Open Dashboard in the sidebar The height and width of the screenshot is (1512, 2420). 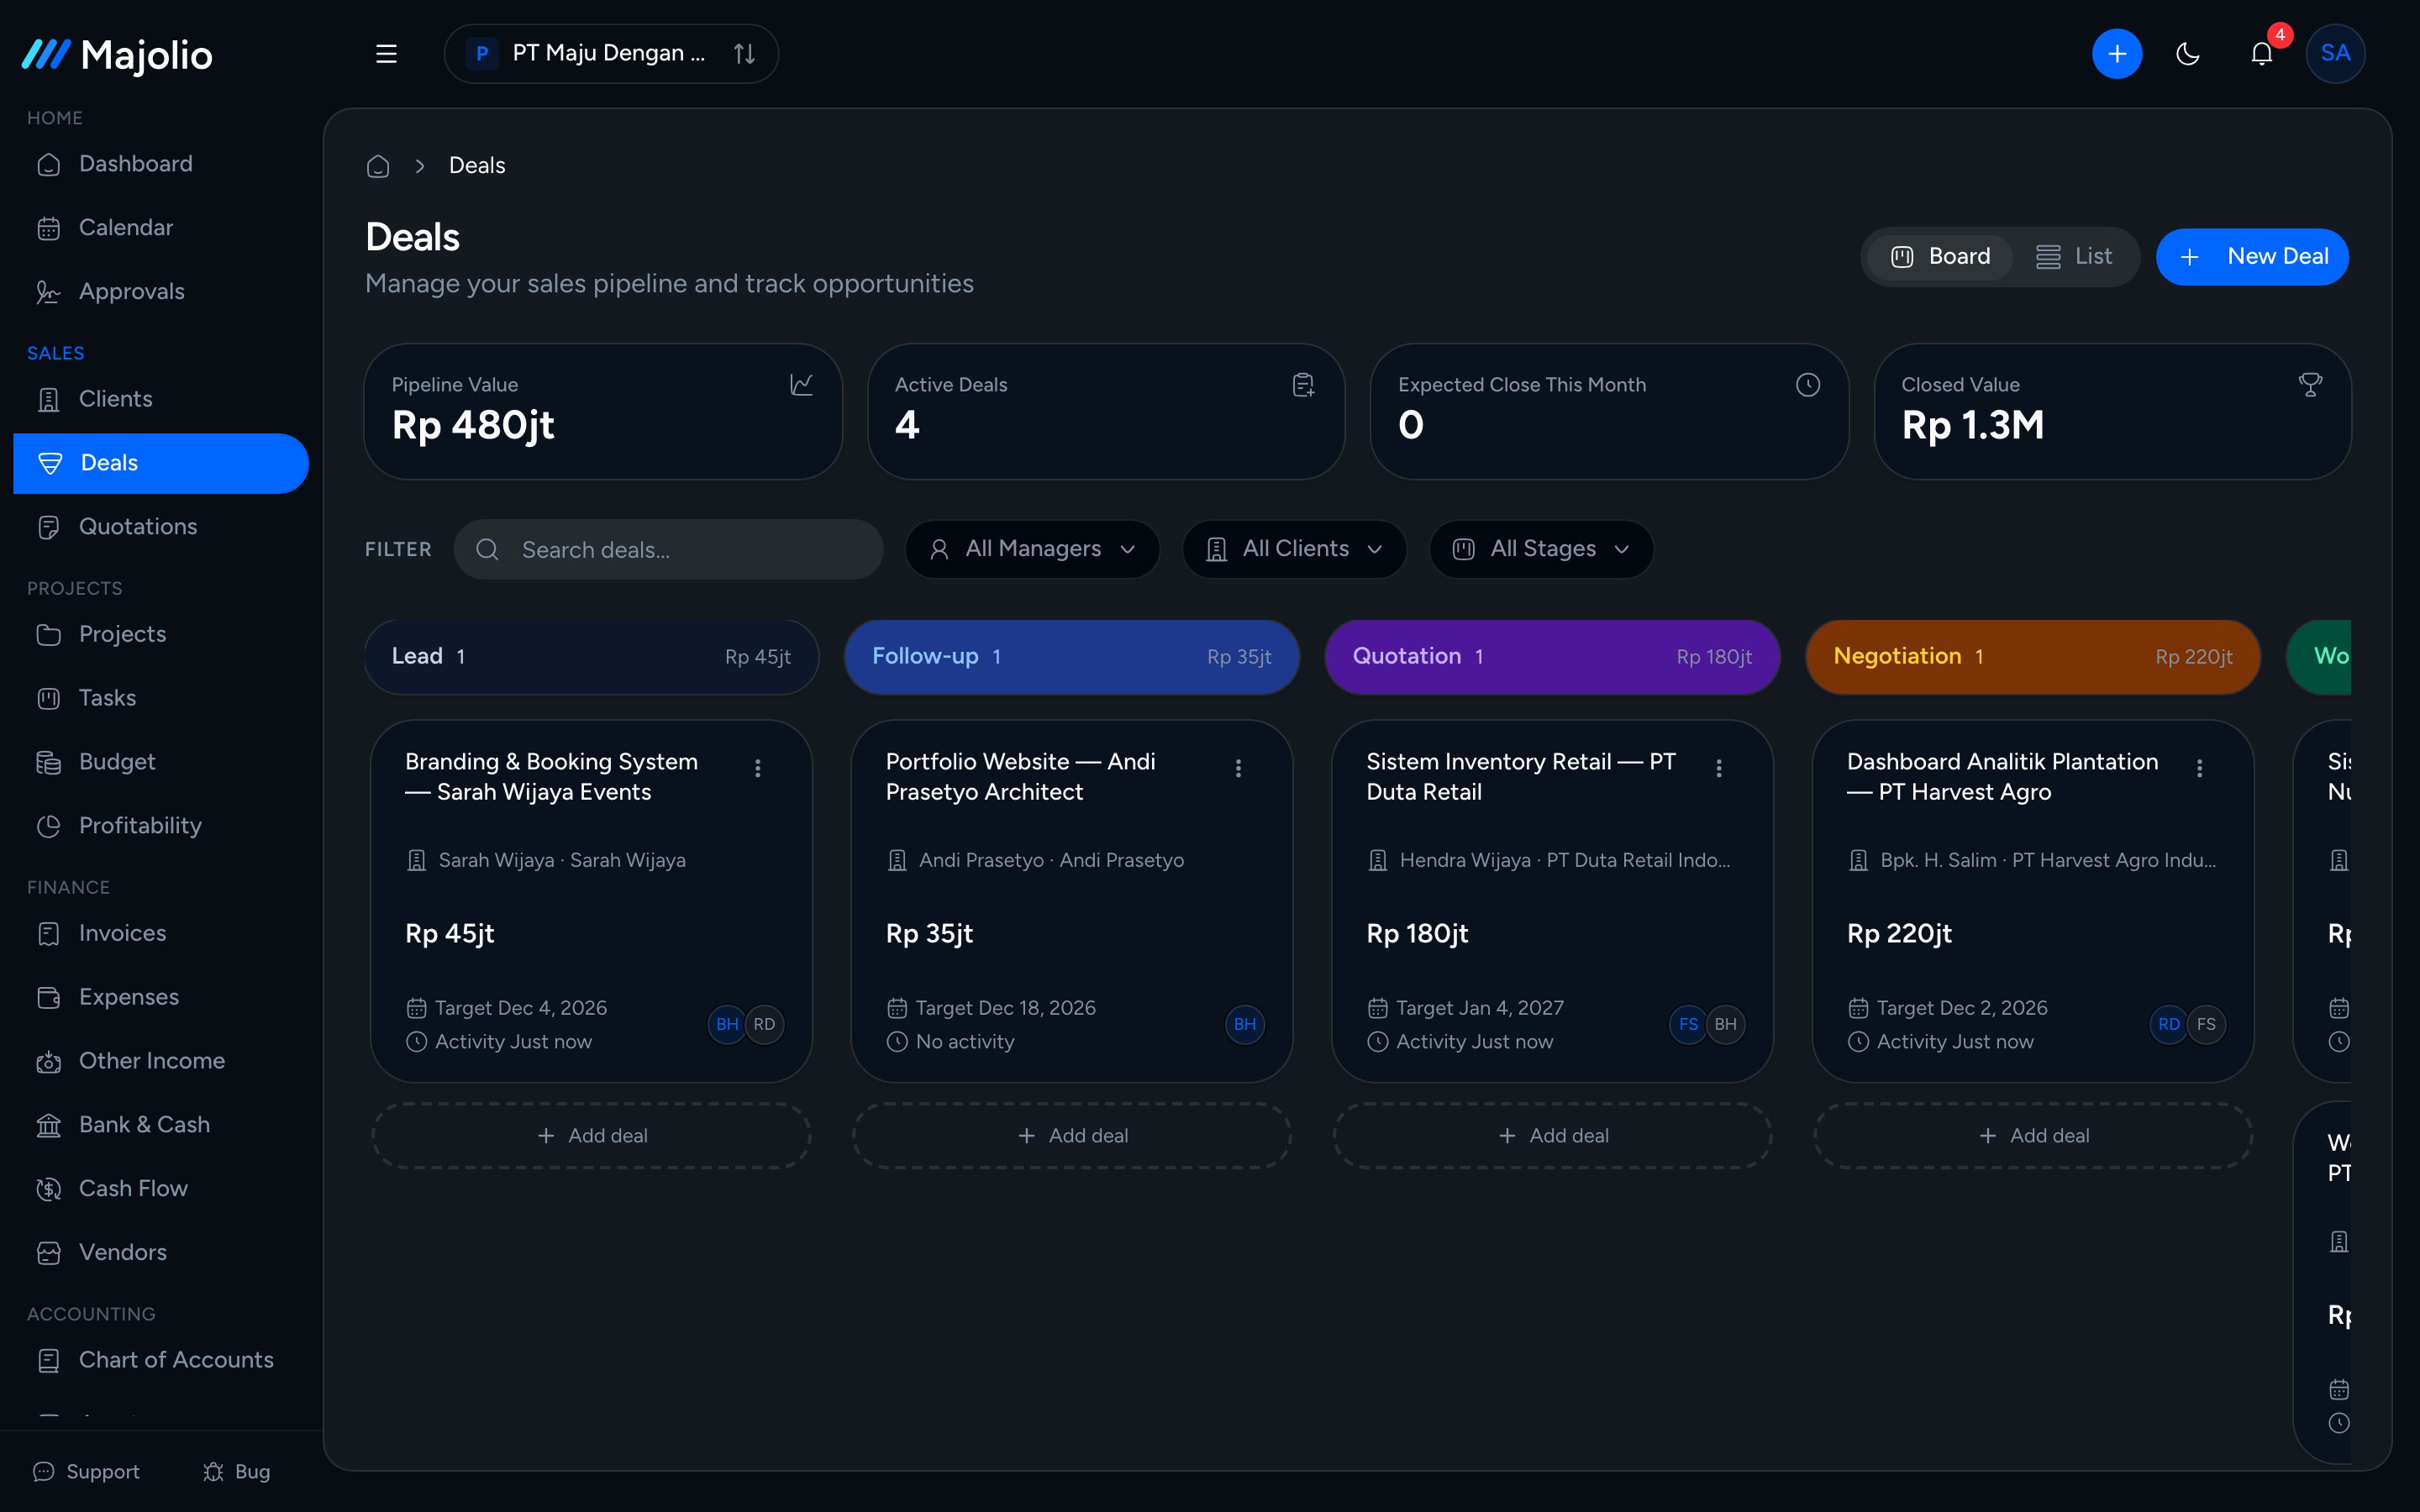pyautogui.click(x=161, y=164)
